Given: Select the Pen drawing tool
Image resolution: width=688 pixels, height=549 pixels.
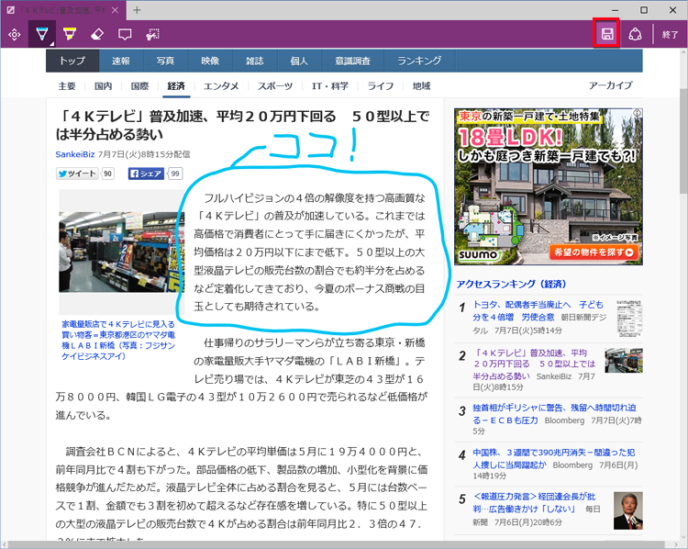Looking at the screenshot, I should pos(41,35).
